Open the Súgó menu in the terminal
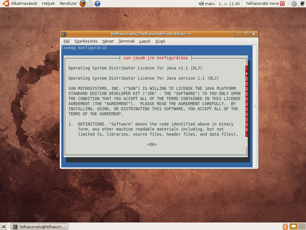Screen dimensions: 306x230 (160, 41)
